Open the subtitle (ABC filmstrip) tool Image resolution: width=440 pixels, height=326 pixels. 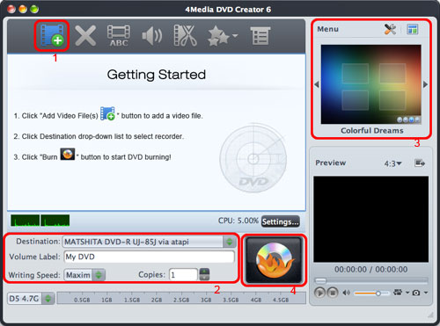(x=119, y=36)
